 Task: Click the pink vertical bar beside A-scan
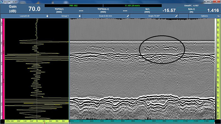(x=3, y=69)
